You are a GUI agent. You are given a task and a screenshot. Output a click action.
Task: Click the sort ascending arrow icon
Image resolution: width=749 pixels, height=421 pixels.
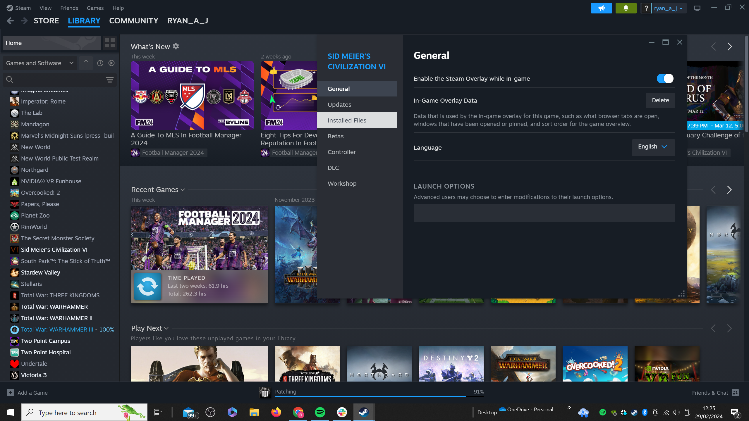coord(86,63)
